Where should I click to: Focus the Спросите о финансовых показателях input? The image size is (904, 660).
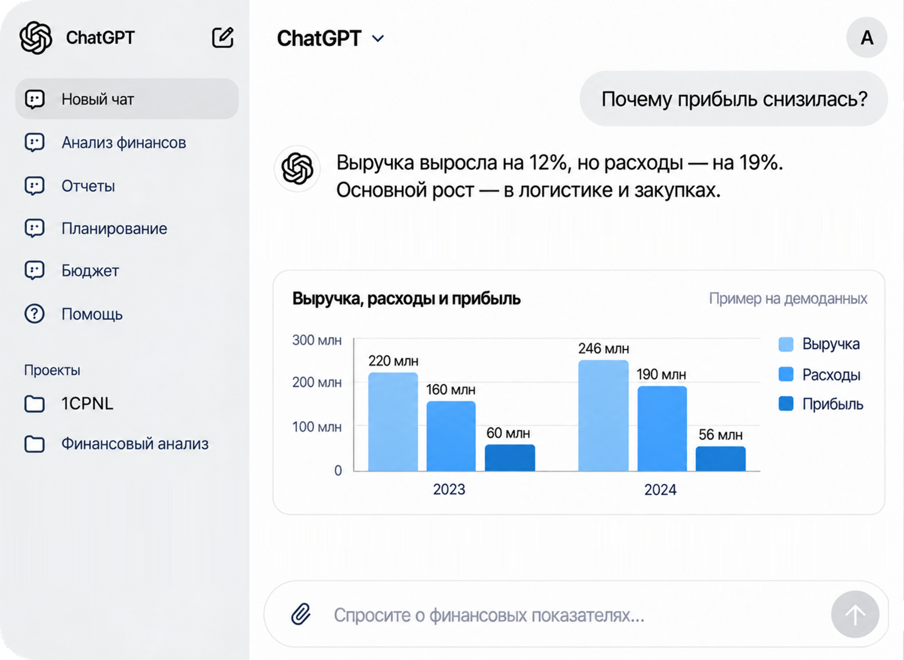tap(576, 614)
